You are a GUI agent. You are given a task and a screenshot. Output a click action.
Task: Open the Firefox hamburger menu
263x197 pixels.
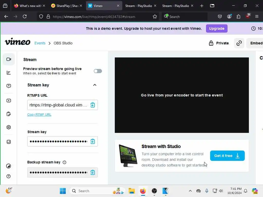click(257, 16)
